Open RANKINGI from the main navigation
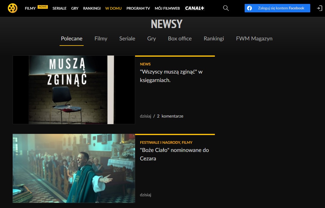 pos(92,8)
